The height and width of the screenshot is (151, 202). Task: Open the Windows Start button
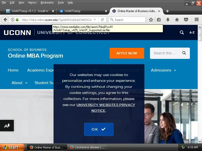12,147
